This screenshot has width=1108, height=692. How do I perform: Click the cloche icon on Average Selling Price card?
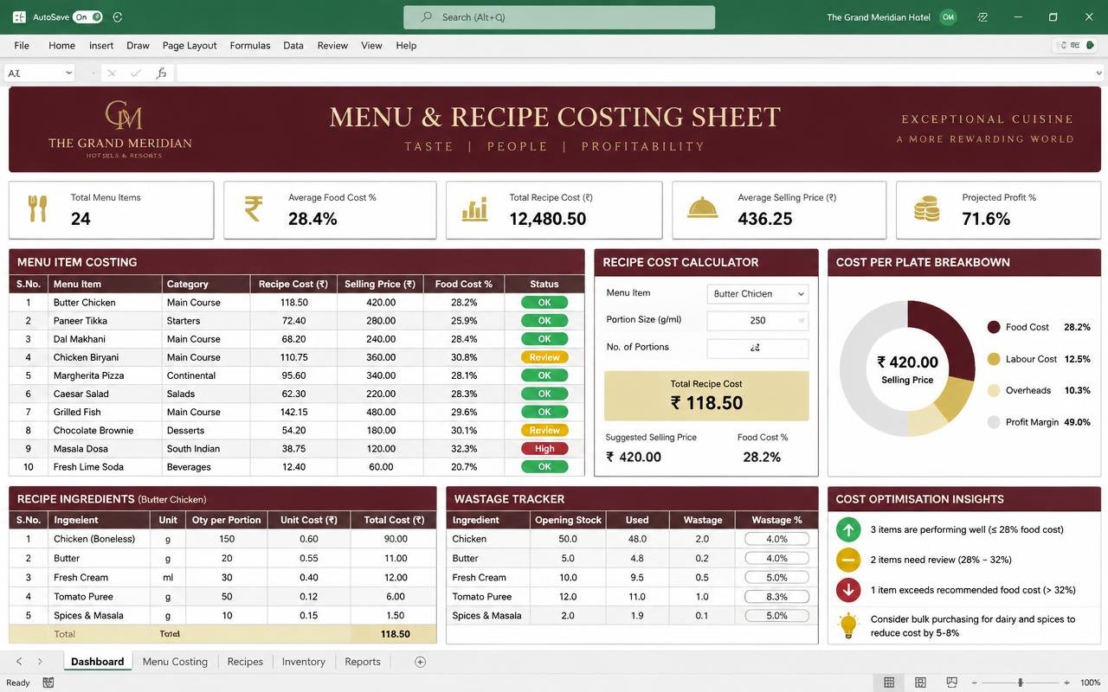tap(702, 208)
